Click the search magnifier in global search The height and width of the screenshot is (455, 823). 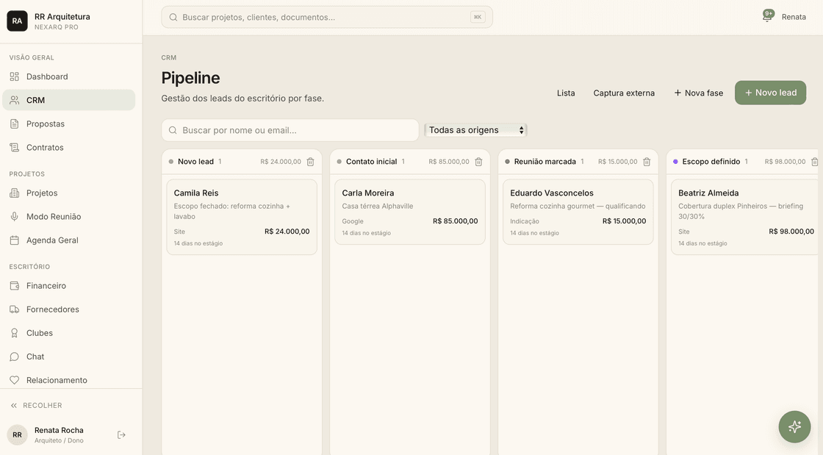(x=173, y=18)
